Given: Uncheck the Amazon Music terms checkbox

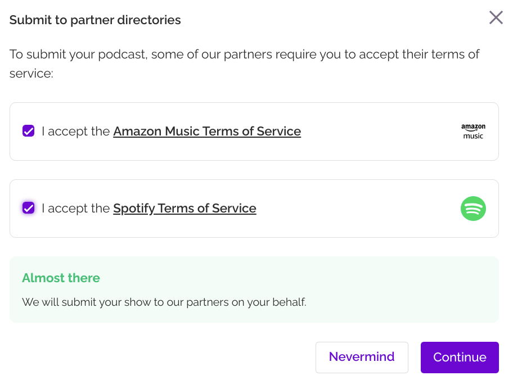Looking at the screenshot, I should [28, 131].
